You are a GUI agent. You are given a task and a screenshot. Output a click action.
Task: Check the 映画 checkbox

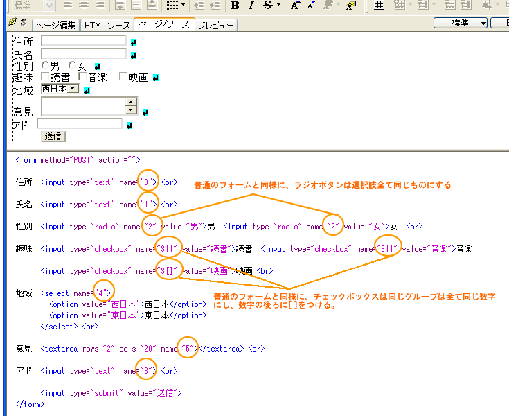tap(123, 77)
